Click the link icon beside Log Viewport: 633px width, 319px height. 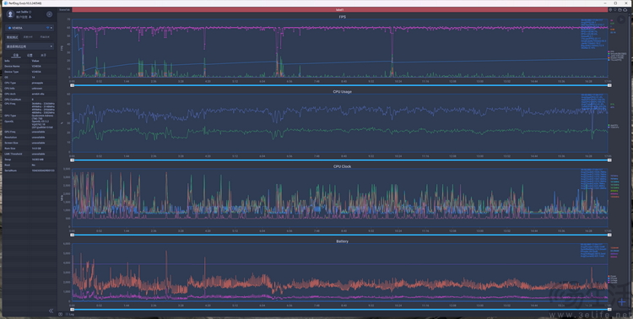[x=60, y=314]
